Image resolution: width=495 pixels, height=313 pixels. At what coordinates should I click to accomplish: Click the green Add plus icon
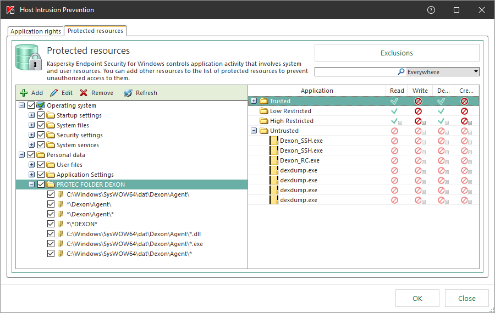[x=24, y=93]
